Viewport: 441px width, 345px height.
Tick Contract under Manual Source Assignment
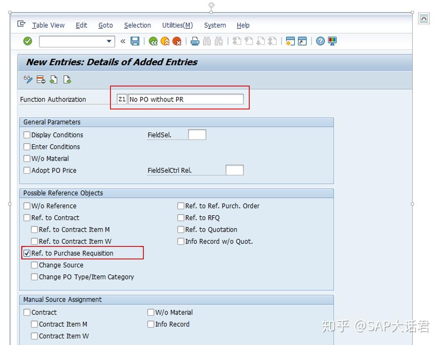[x=27, y=312]
